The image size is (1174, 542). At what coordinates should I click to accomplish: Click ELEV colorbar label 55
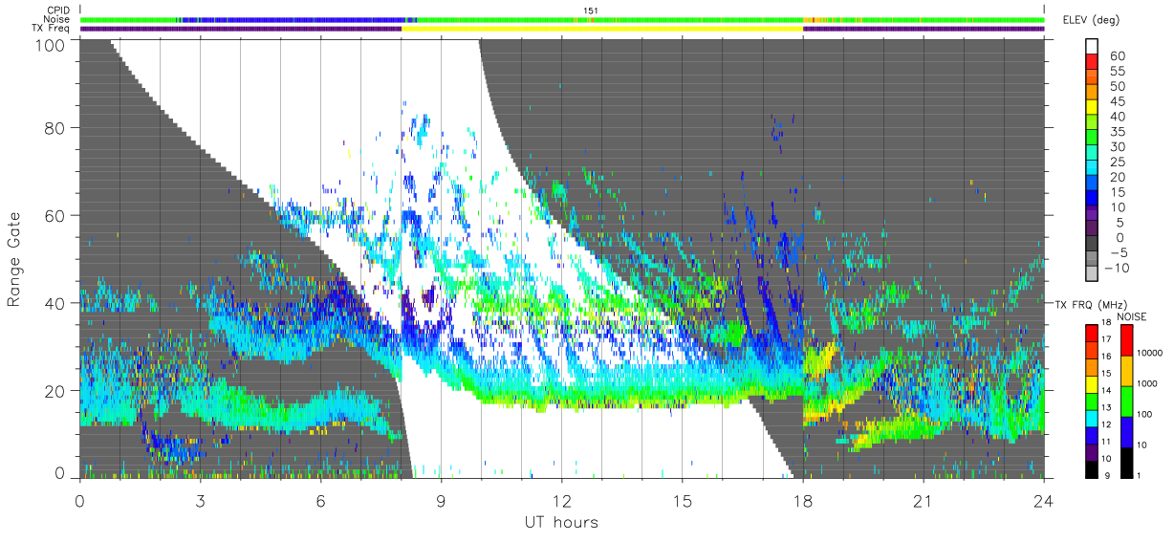pyautogui.click(x=1116, y=72)
